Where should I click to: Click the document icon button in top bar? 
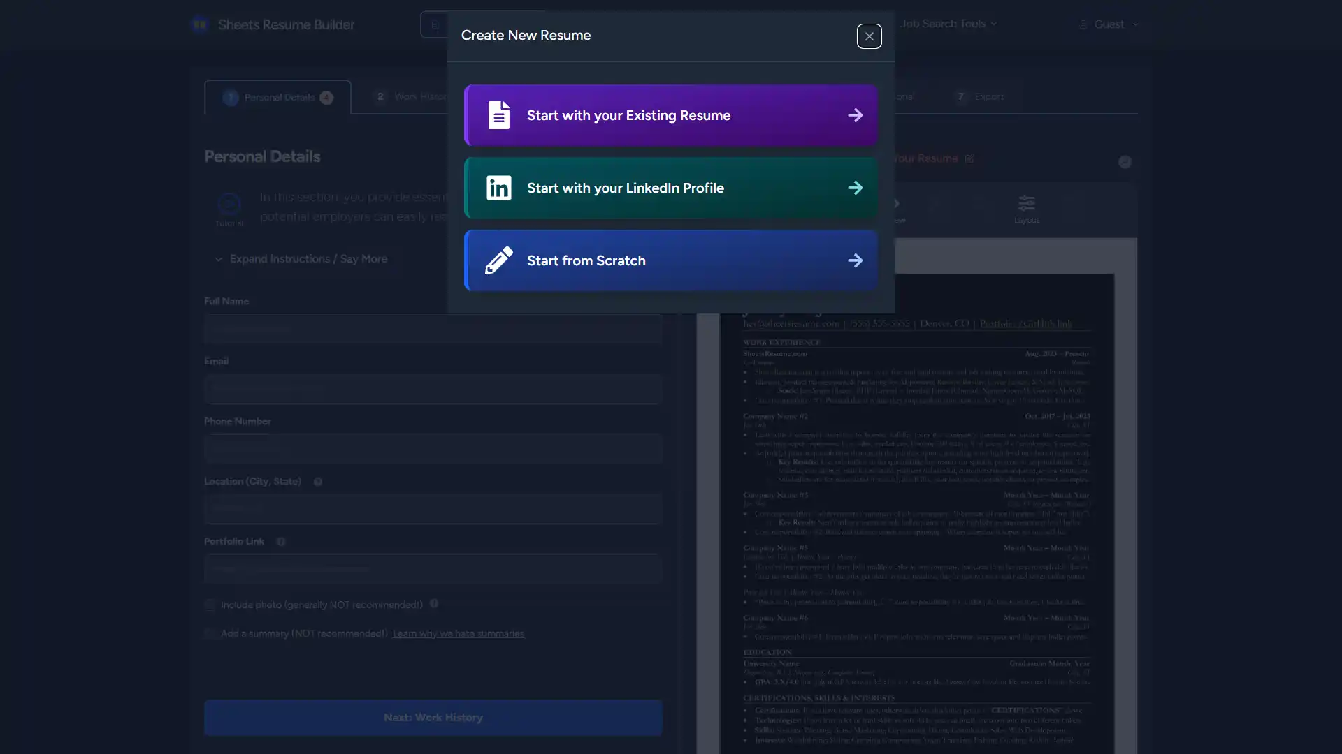[434, 25]
